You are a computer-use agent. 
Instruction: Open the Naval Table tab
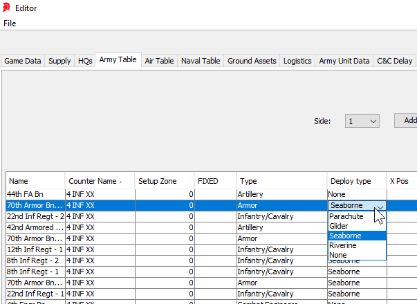(201, 61)
